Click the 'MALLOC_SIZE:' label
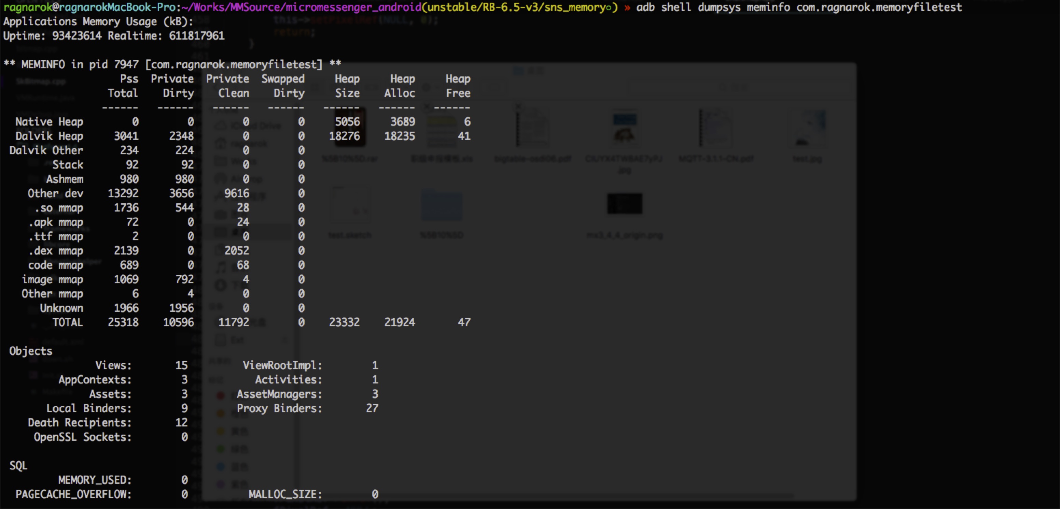 coord(285,495)
